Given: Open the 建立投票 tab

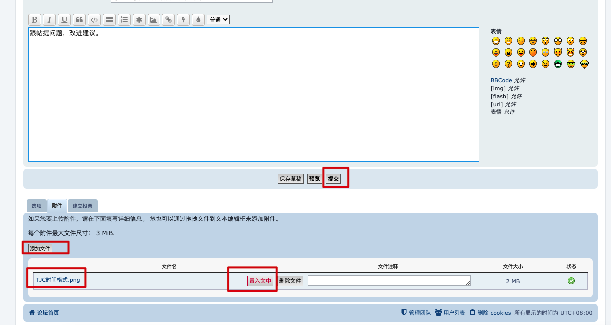Looking at the screenshot, I should (x=83, y=206).
